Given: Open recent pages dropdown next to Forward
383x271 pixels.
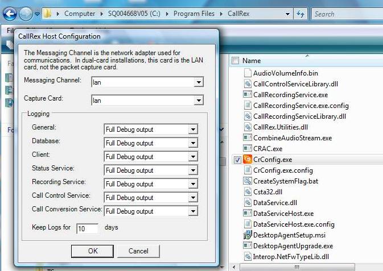Looking at the screenshot, I should [x=37, y=14].
